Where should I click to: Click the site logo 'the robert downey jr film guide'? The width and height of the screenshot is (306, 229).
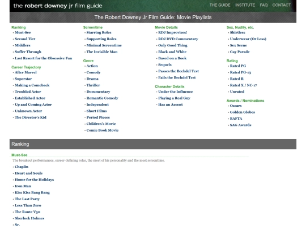(58, 6)
